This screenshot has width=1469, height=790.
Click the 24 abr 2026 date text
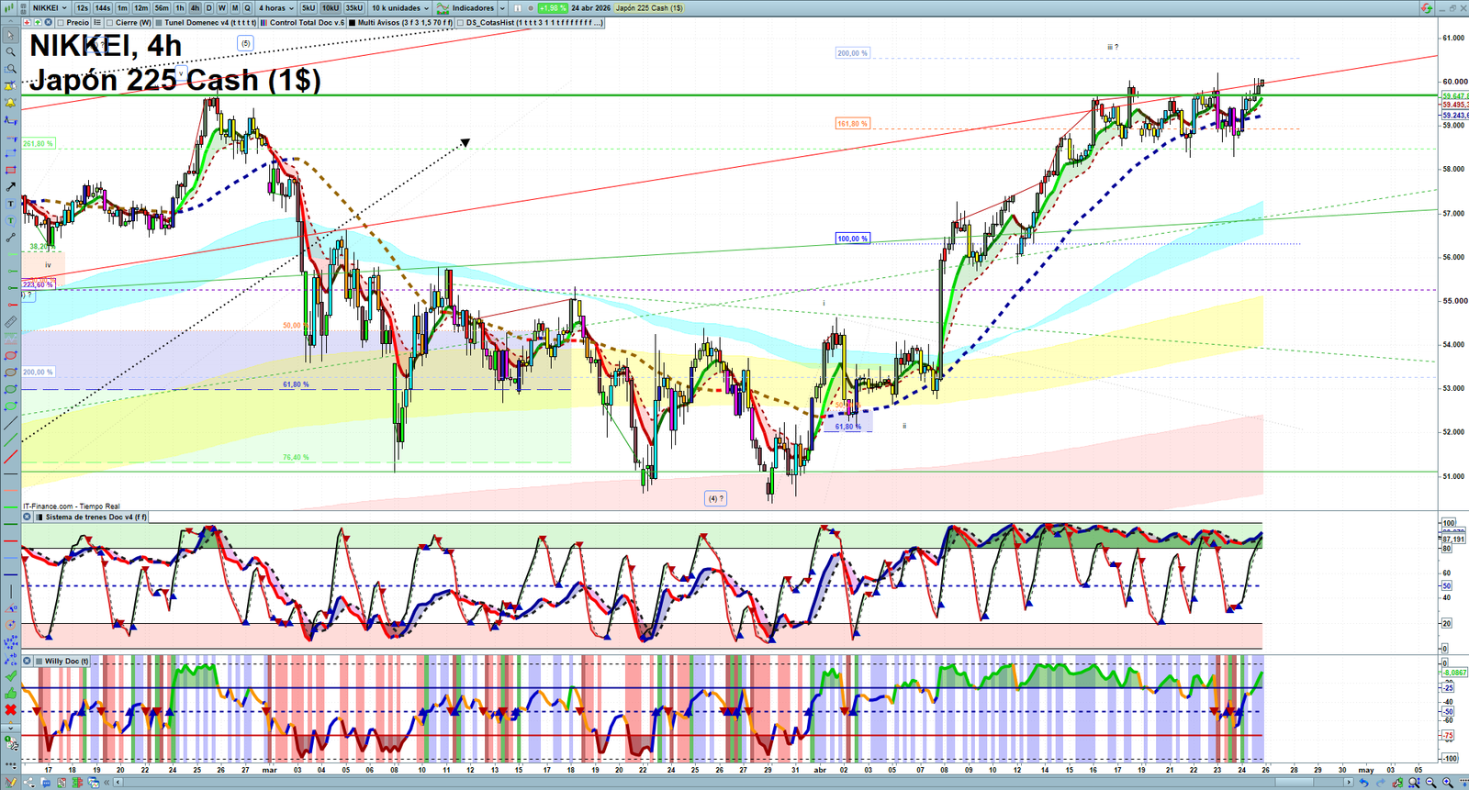[x=590, y=8]
